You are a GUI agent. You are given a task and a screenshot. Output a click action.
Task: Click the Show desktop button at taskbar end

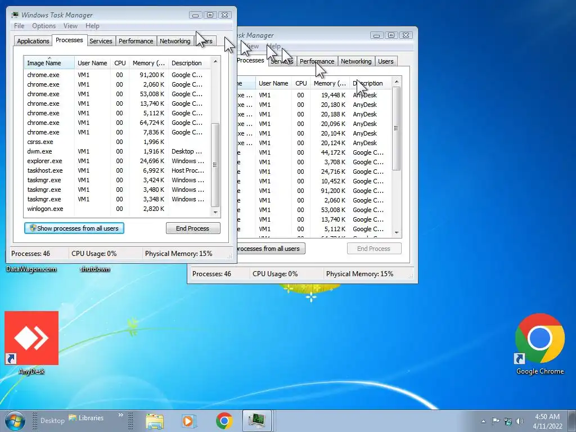[x=573, y=421]
